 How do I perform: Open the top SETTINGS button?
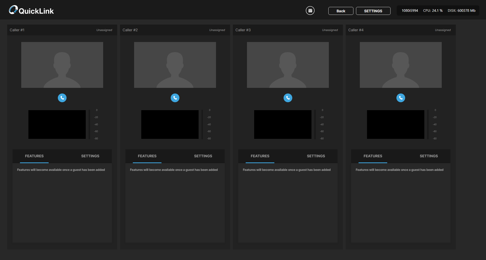pyautogui.click(x=373, y=11)
